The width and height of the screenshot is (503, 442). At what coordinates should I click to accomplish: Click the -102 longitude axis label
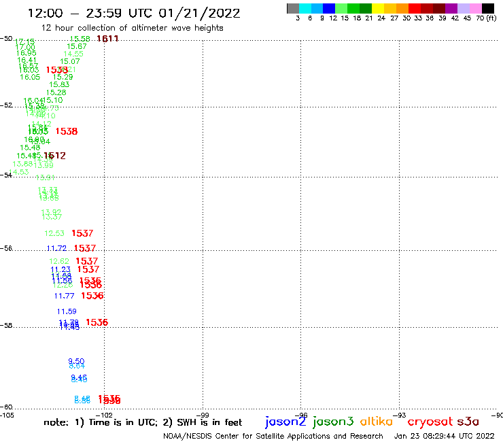click(x=105, y=415)
